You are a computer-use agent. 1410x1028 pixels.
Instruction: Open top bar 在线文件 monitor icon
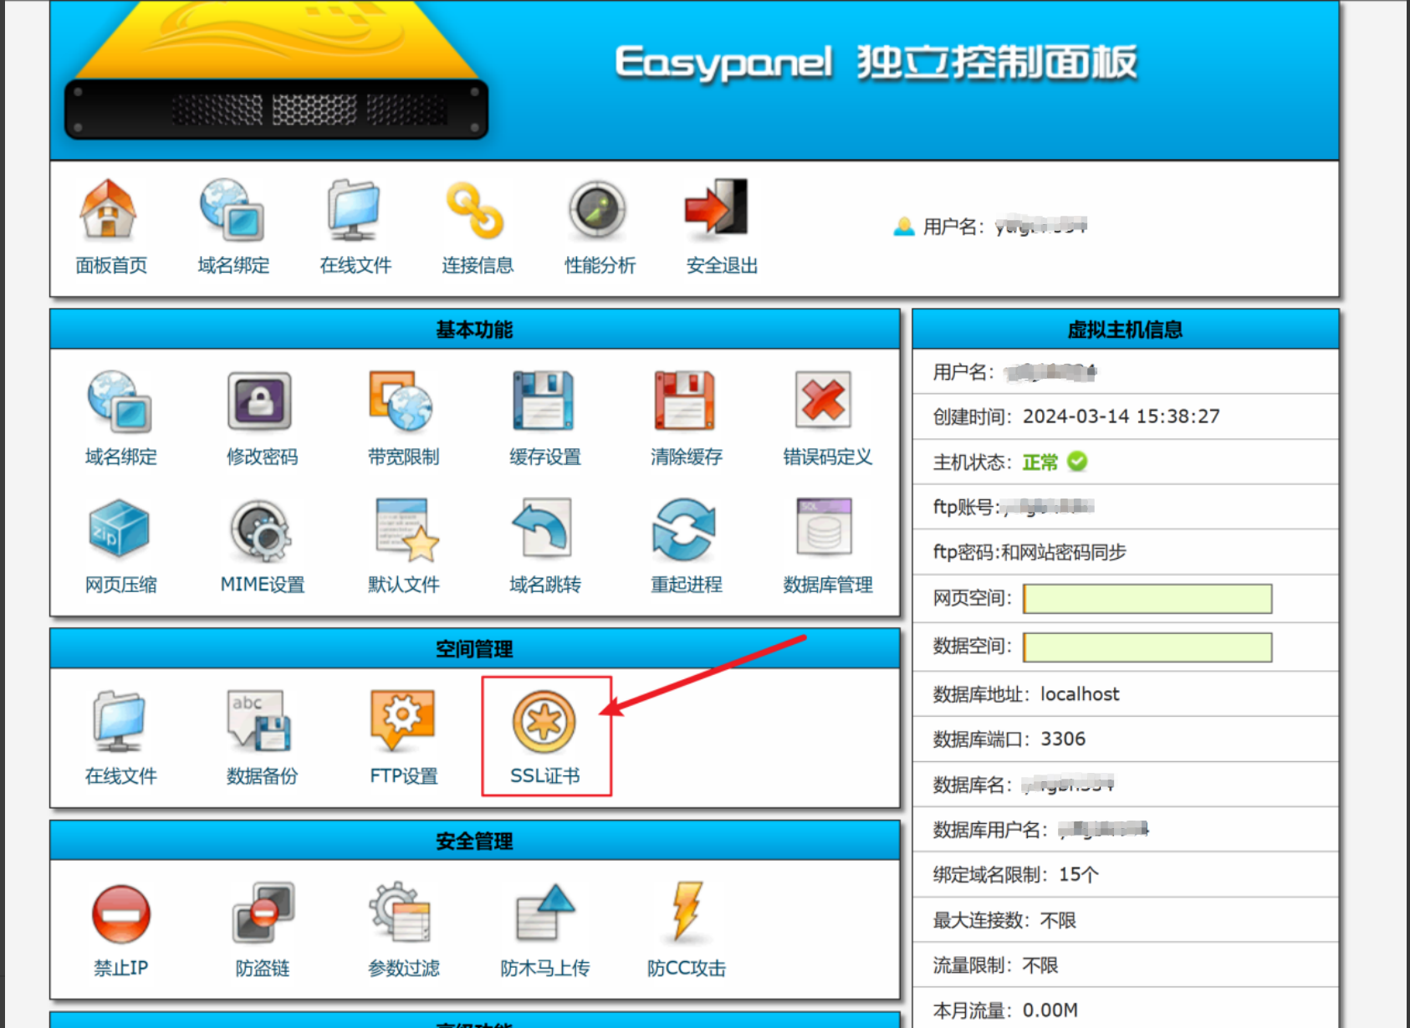(354, 209)
